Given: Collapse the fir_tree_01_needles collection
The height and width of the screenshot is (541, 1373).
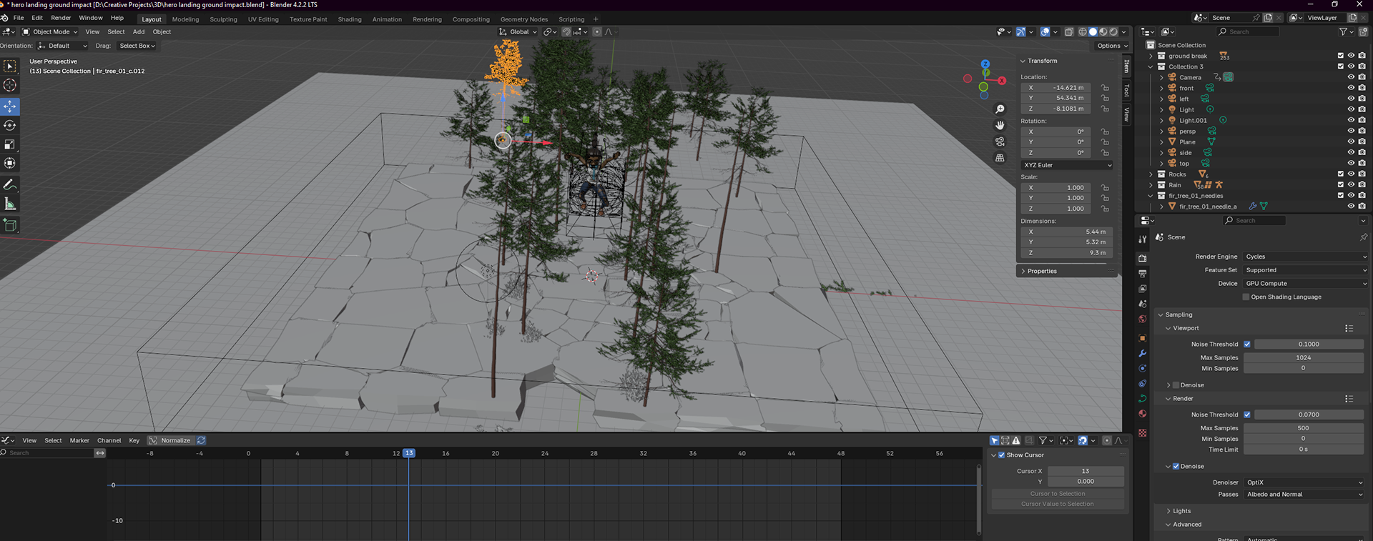Looking at the screenshot, I should pos(1151,195).
